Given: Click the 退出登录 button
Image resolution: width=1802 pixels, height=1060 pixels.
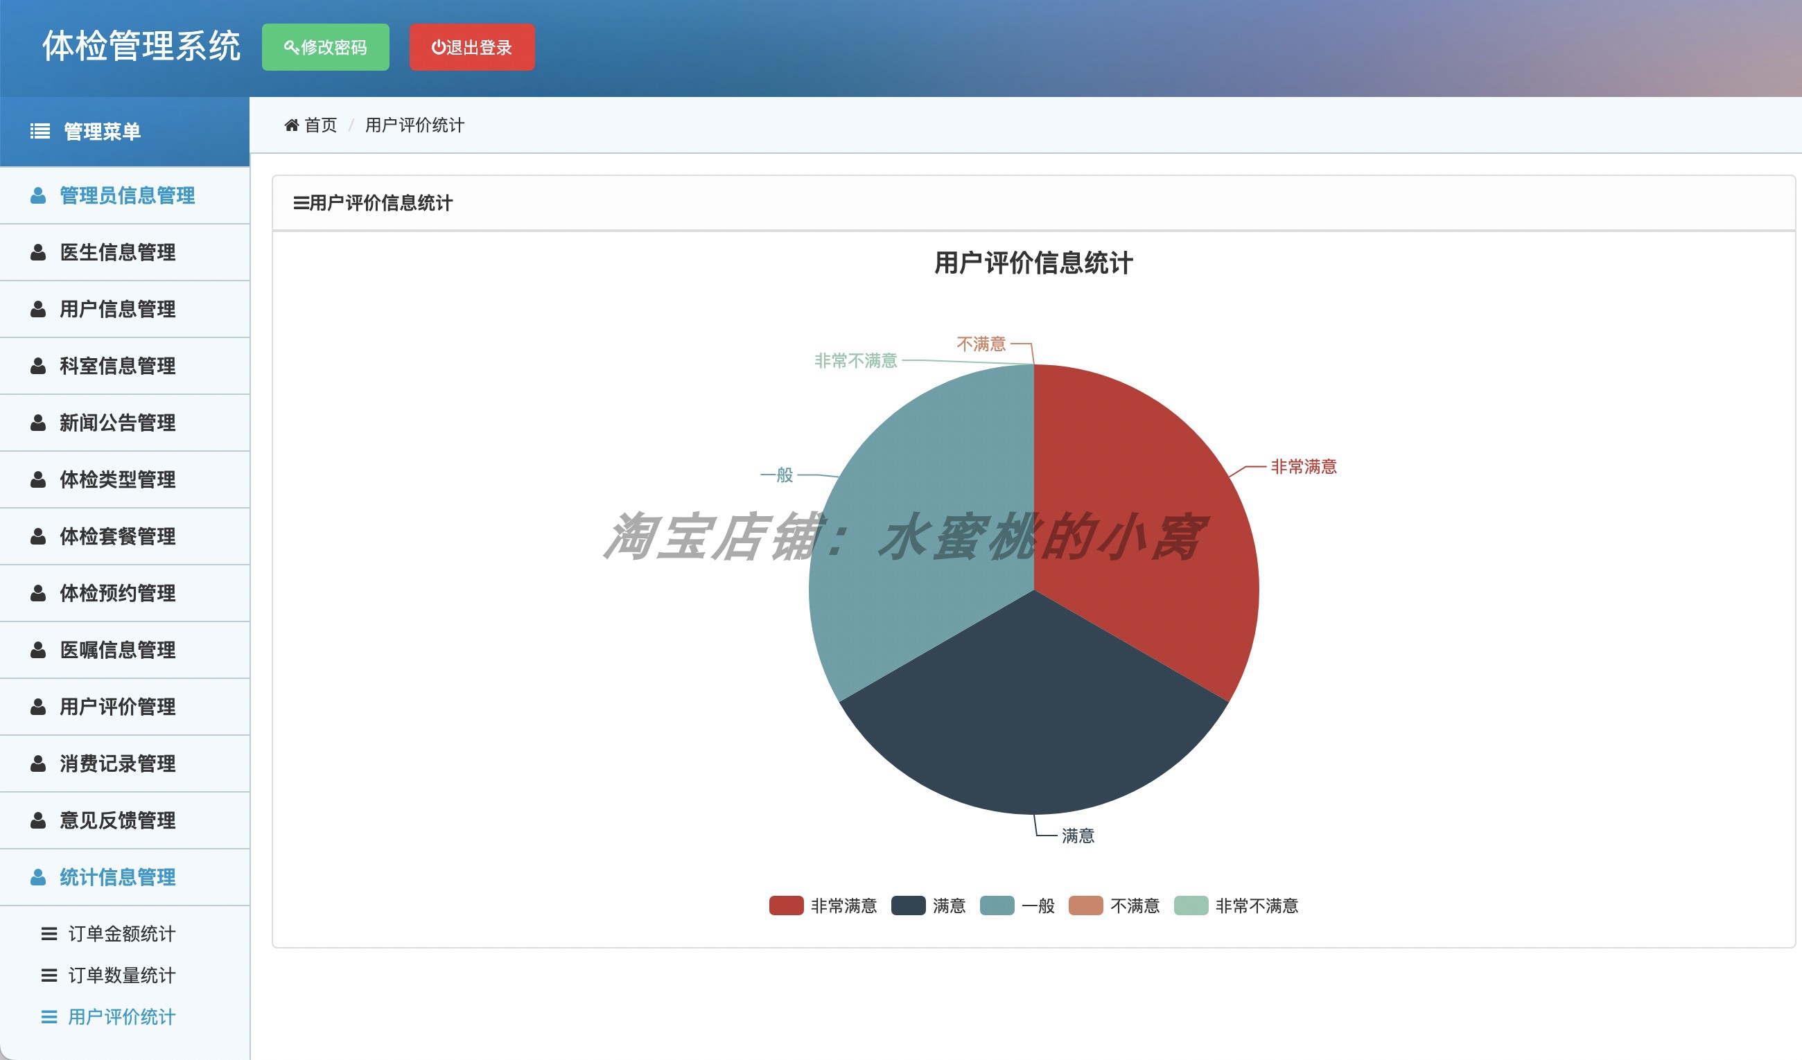Looking at the screenshot, I should pyautogui.click(x=472, y=48).
